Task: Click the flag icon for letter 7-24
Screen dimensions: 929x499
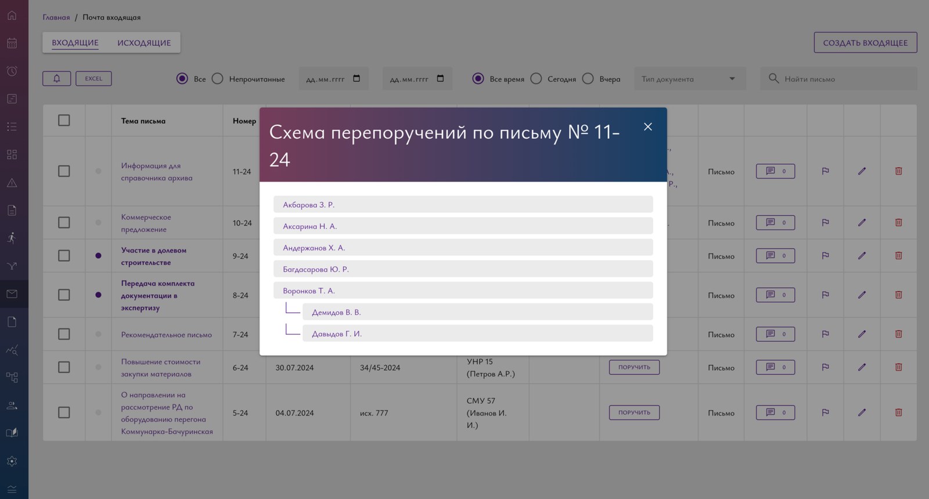Action: coord(825,334)
